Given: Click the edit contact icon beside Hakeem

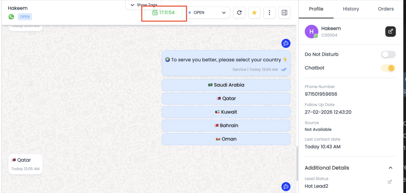Looking at the screenshot, I should 391,32.
